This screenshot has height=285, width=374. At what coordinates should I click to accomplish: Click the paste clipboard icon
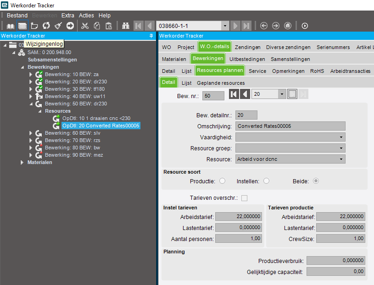point(109,26)
